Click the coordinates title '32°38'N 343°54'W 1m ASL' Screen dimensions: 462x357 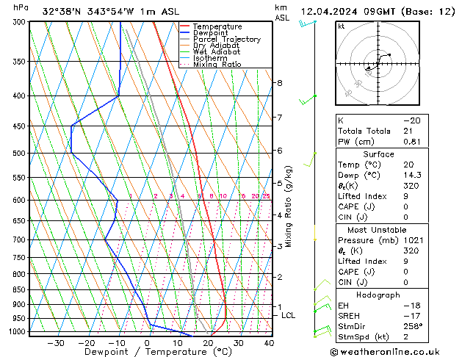click(111, 12)
